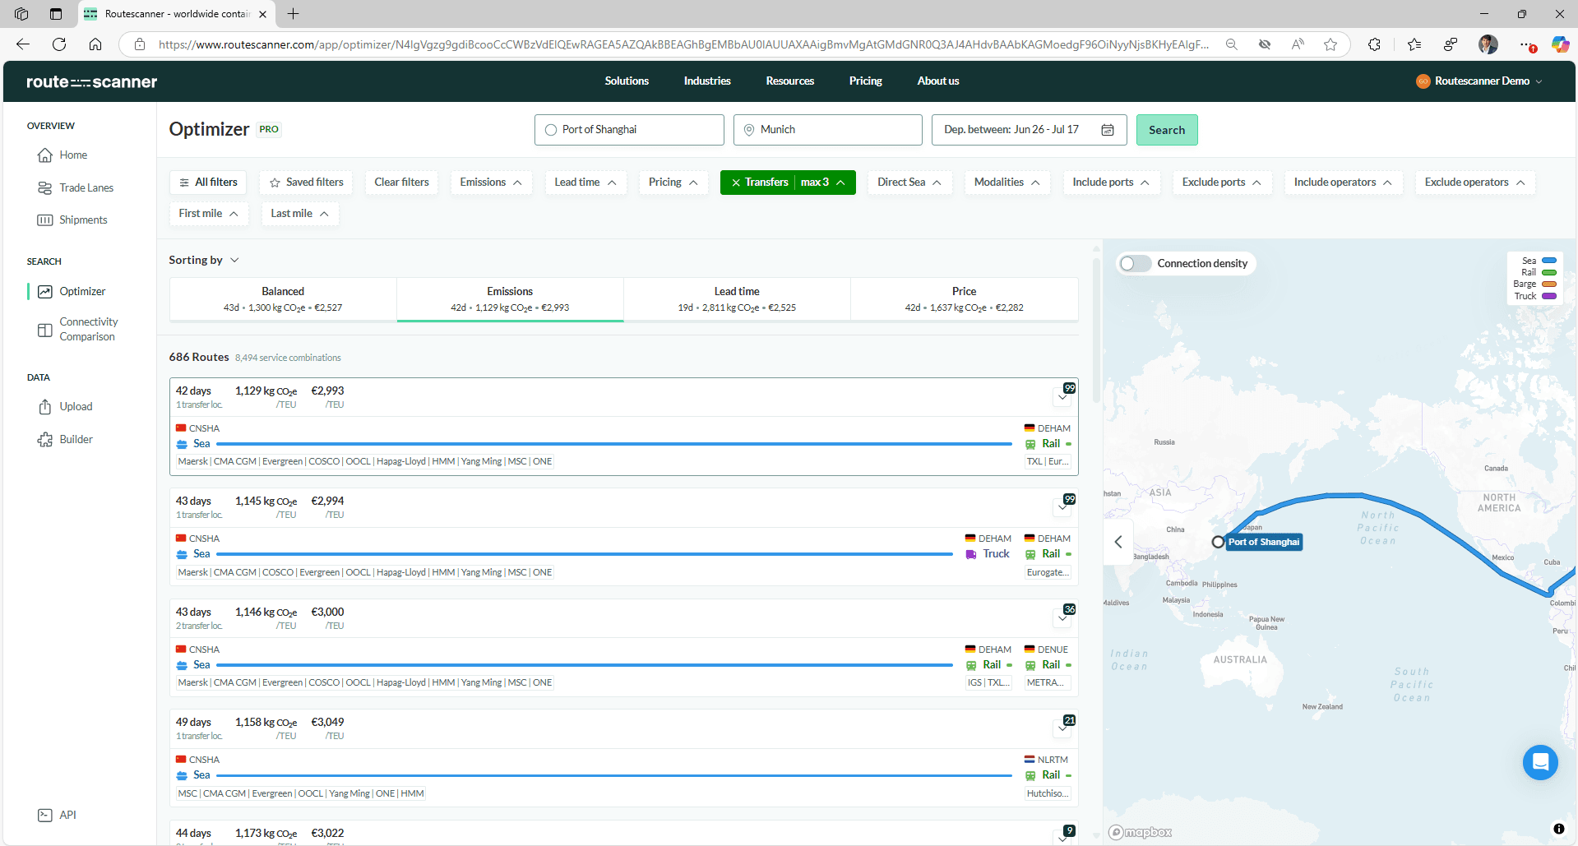Screen dimensions: 1578x846
Task: Click the browser address bar
Action: coord(683,44)
